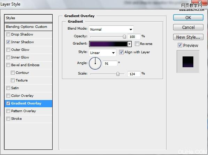This screenshot has height=155, width=208.
Task: Uncheck Align with Layer checkbox
Action: [x=121, y=52]
